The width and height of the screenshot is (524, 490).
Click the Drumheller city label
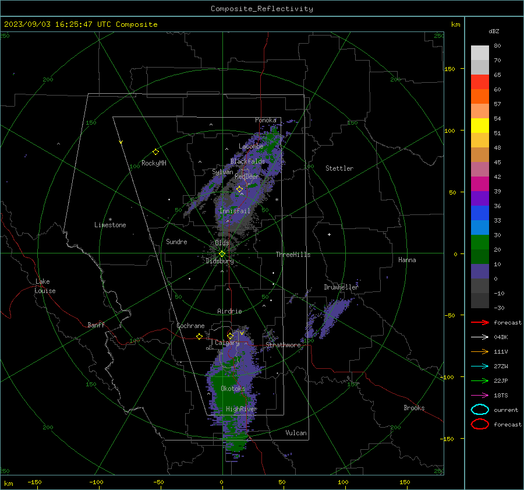[x=341, y=287]
